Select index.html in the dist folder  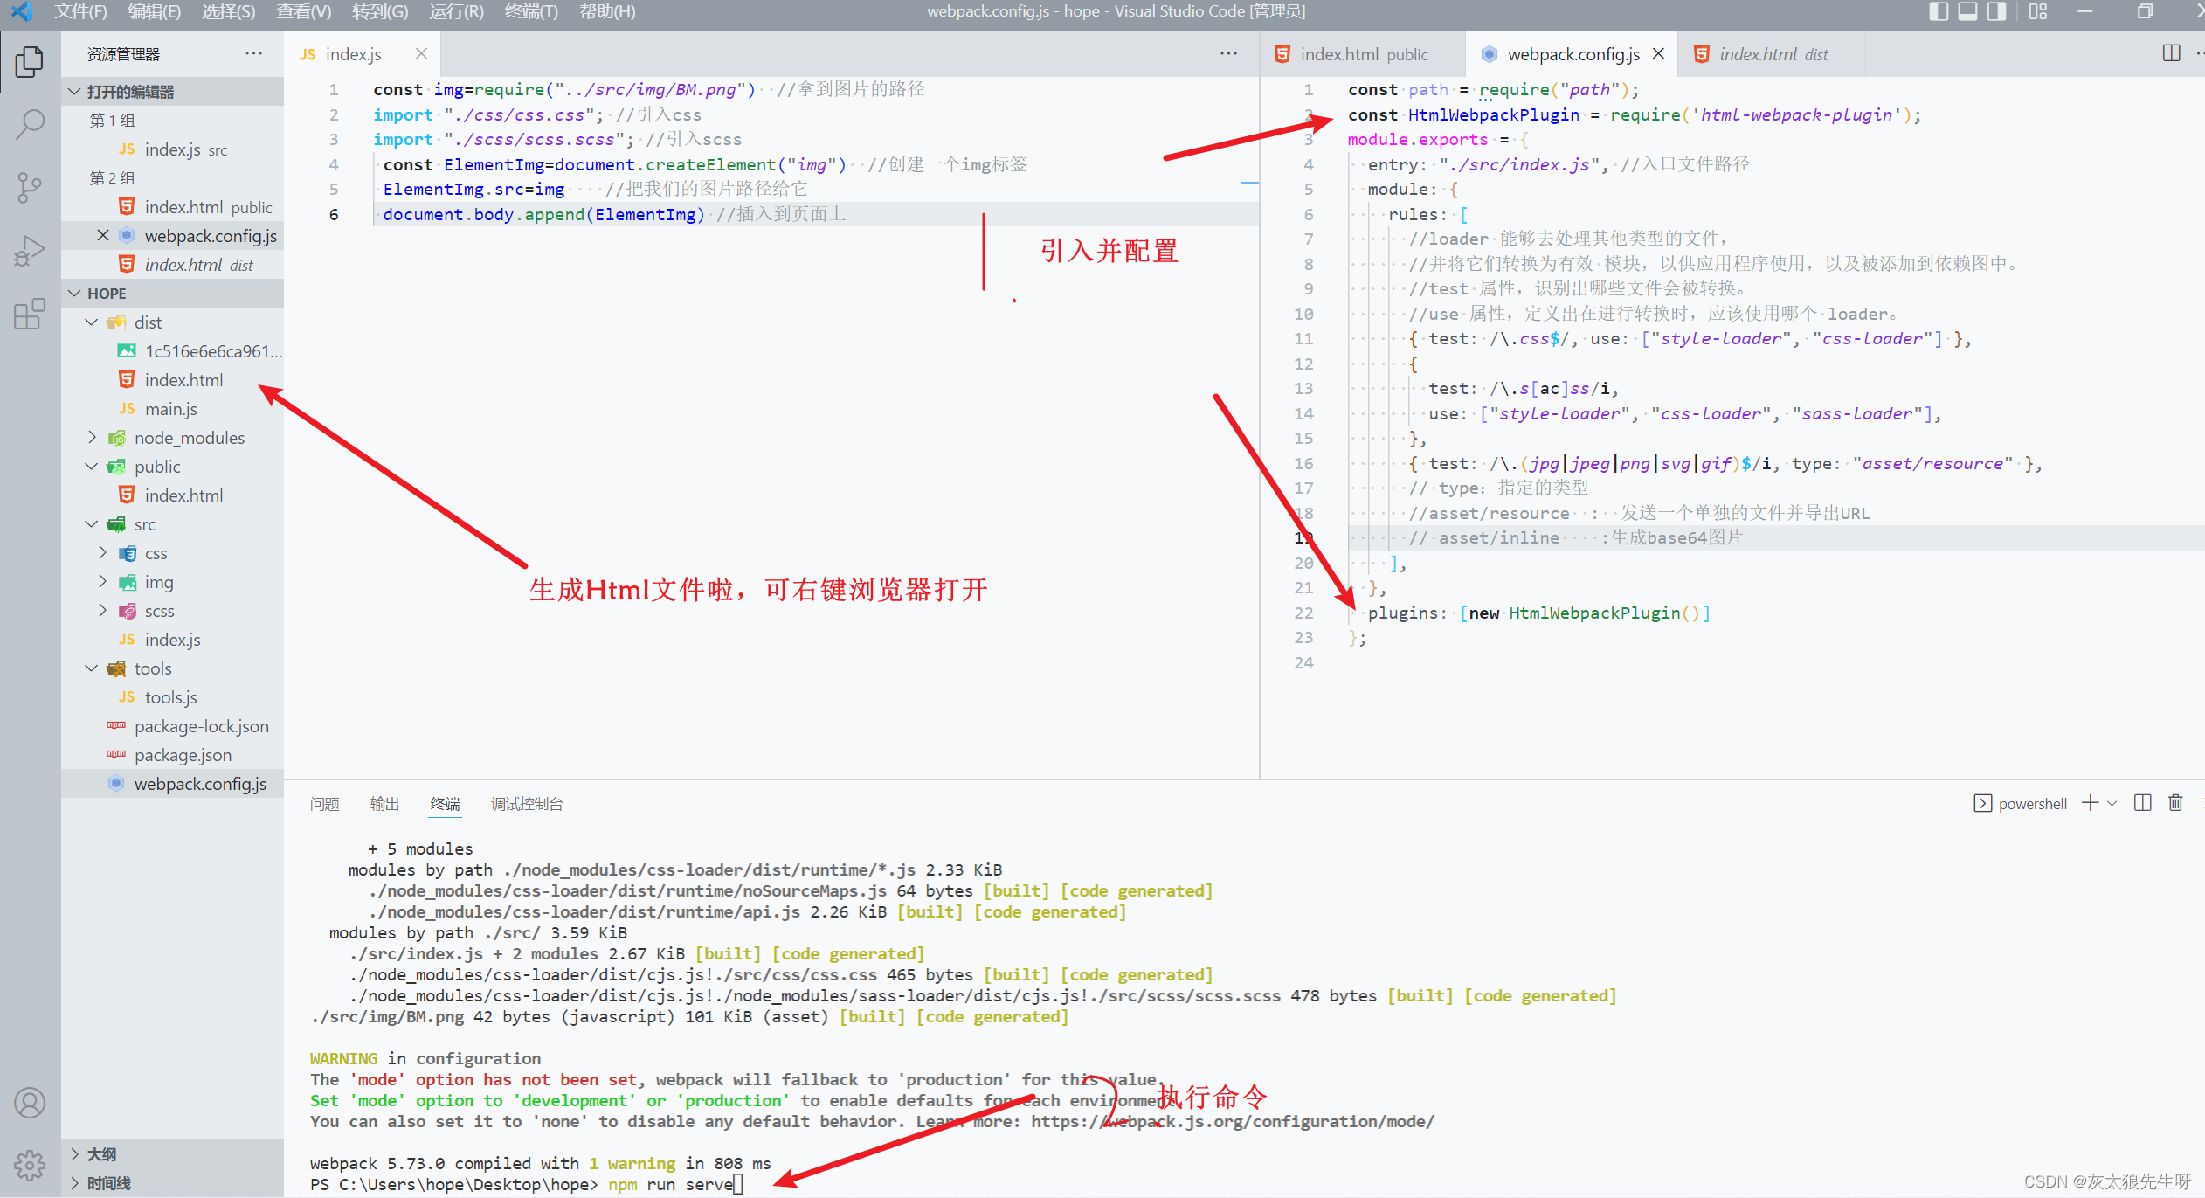[172, 380]
